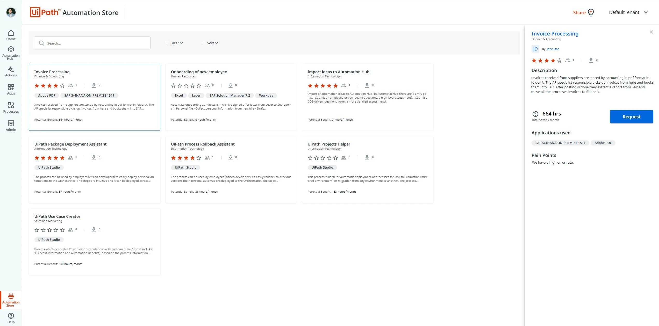The image size is (659, 326).
Task: Expand the Filter dropdown
Action: click(x=174, y=43)
